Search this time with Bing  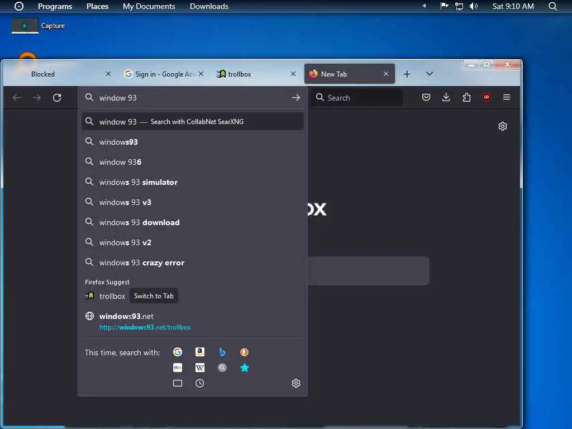[x=222, y=352]
